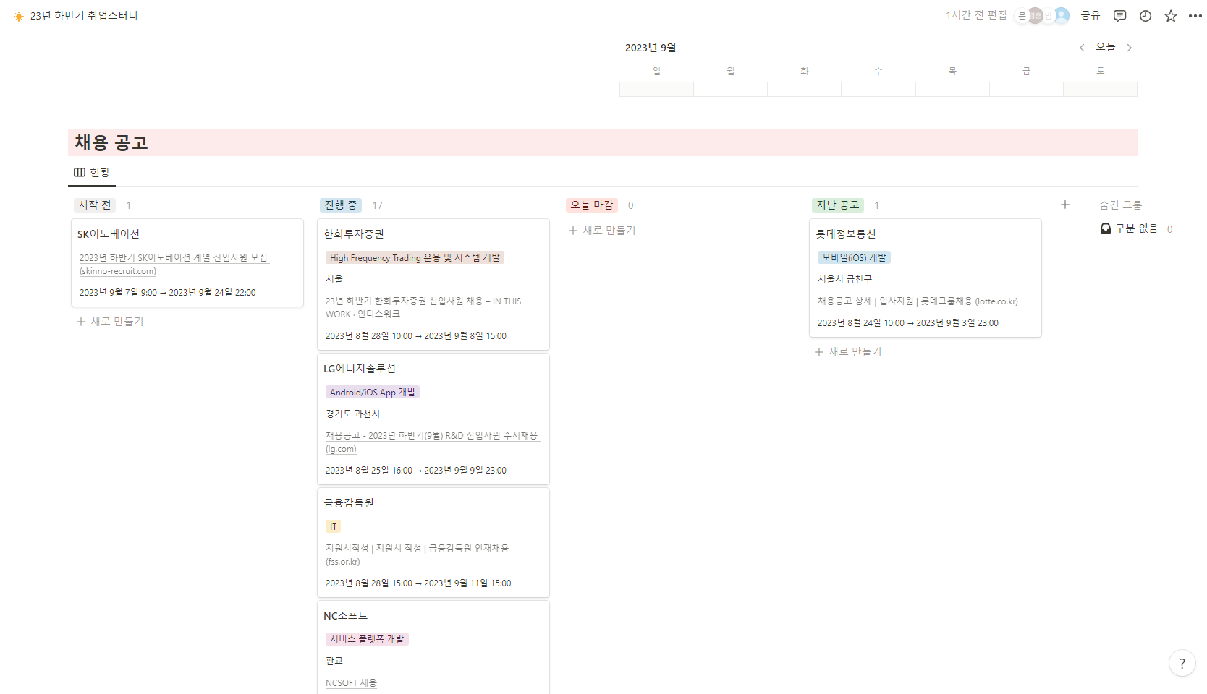Screen dimensions: 1207x694
Task: Open the help question mark button
Action: (1182, 663)
